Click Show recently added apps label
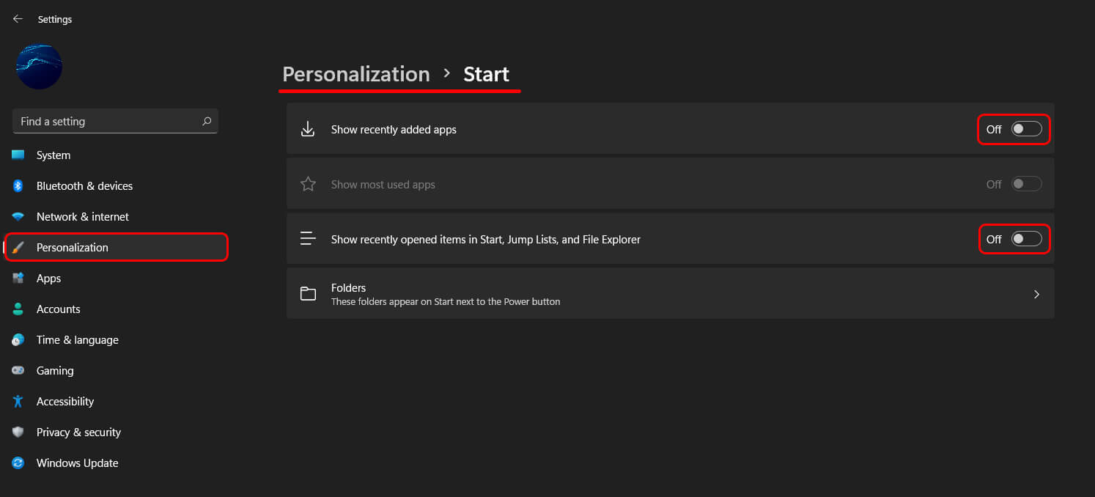Screen dimensions: 1095x497 [394, 130]
